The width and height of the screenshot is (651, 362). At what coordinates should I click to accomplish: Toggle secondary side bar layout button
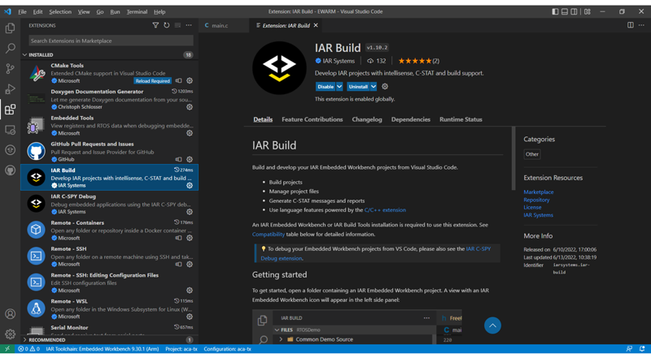[x=574, y=11]
